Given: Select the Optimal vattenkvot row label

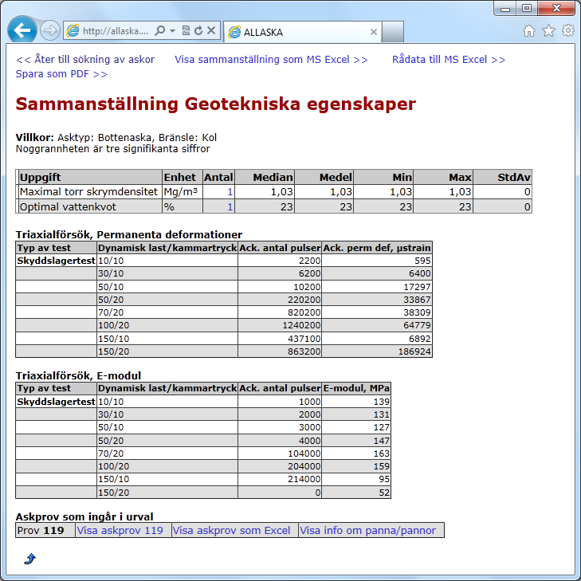Looking at the screenshot, I should pyautogui.click(x=68, y=206).
